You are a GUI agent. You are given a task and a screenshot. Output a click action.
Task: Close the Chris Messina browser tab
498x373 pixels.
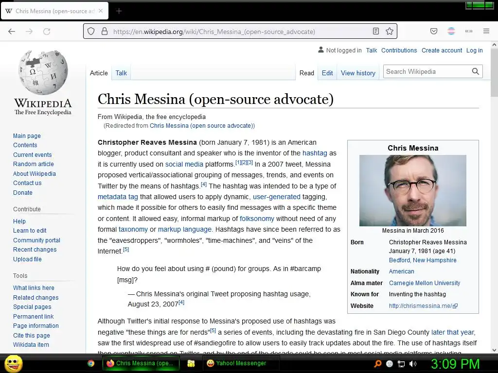point(101,11)
